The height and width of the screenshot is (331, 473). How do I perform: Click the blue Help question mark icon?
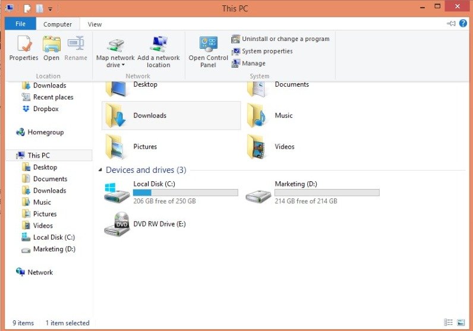[463, 23]
